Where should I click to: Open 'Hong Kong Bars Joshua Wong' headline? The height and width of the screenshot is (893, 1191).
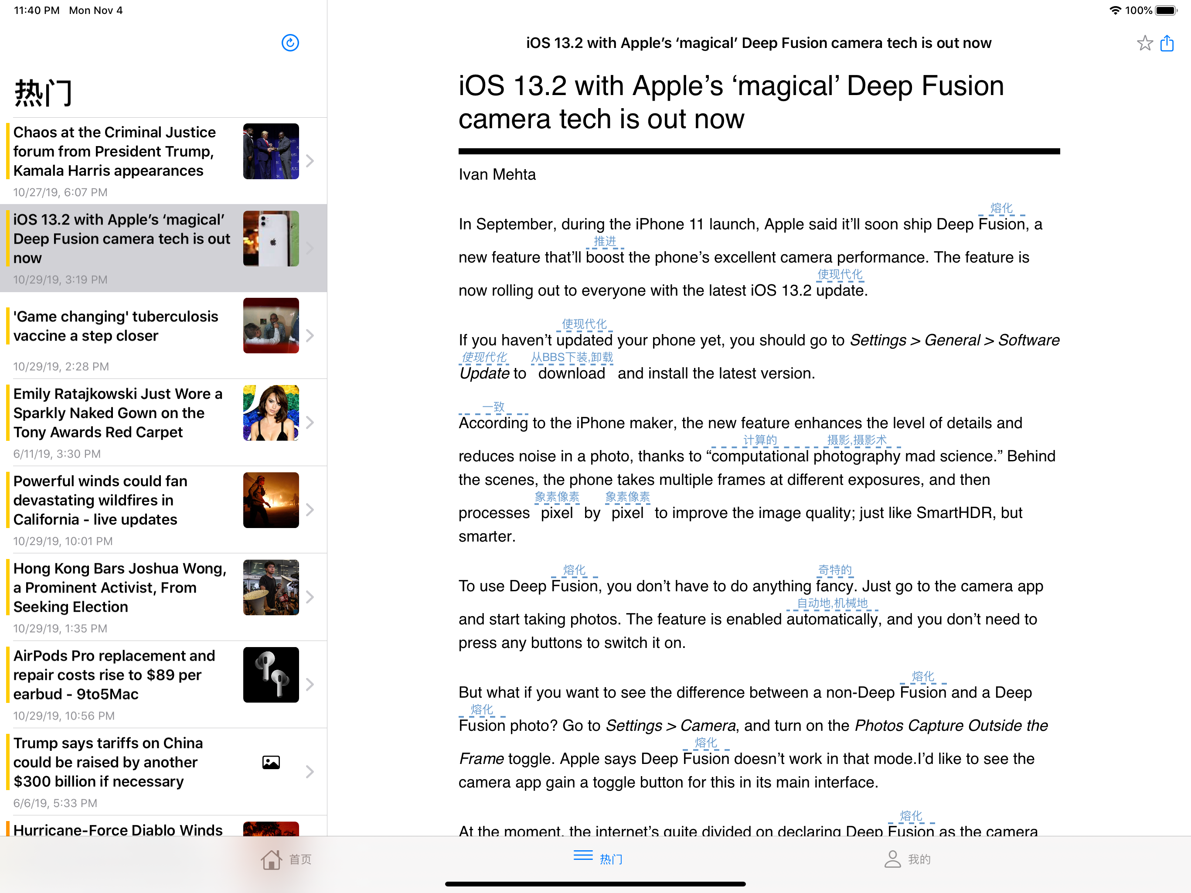[x=120, y=588]
